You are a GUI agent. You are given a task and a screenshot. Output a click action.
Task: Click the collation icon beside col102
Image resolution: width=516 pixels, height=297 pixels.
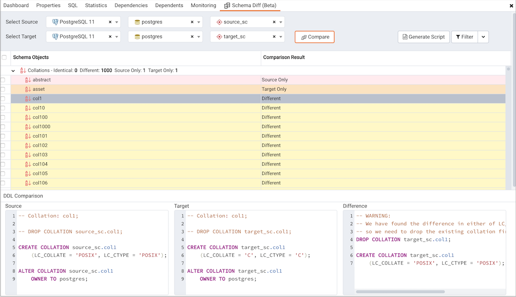point(28,145)
